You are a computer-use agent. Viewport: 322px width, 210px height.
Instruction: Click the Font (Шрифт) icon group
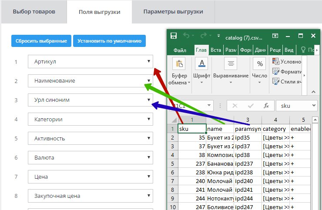tap(201, 64)
